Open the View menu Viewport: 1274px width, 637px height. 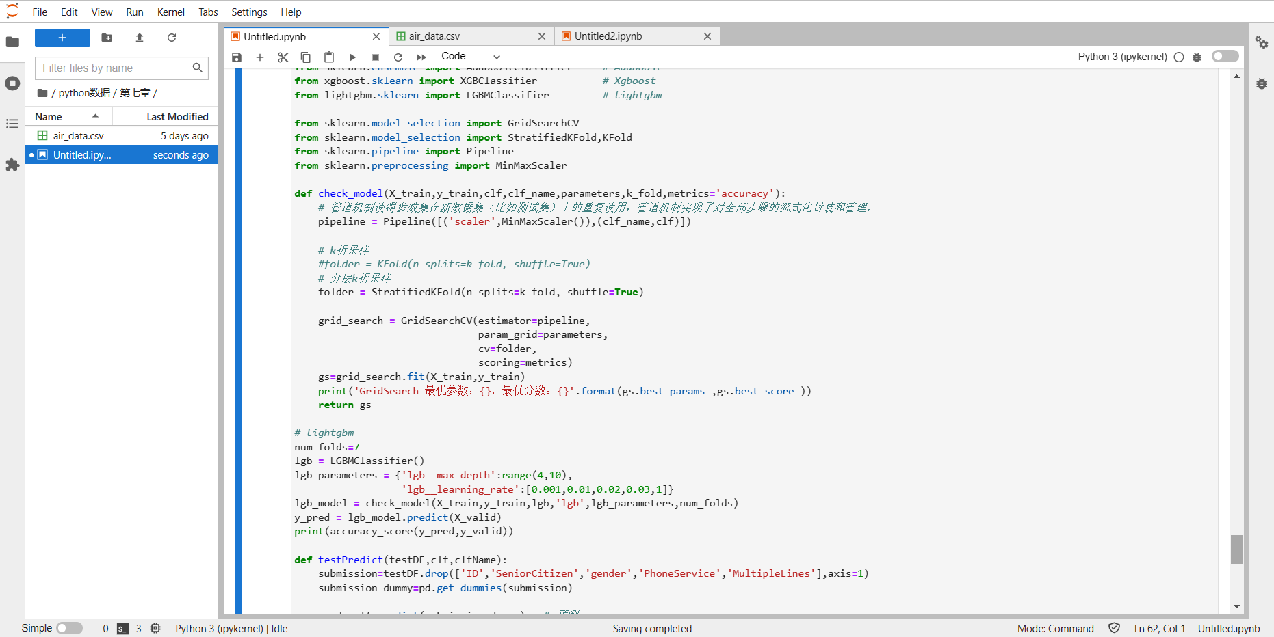[102, 12]
